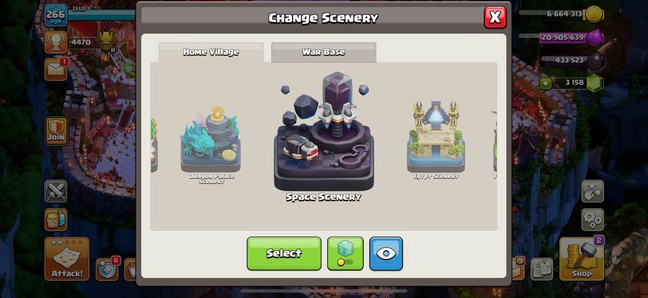The image size is (648, 298).
Task: Open the crossed swords battle log icon
Action: tap(56, 191)
